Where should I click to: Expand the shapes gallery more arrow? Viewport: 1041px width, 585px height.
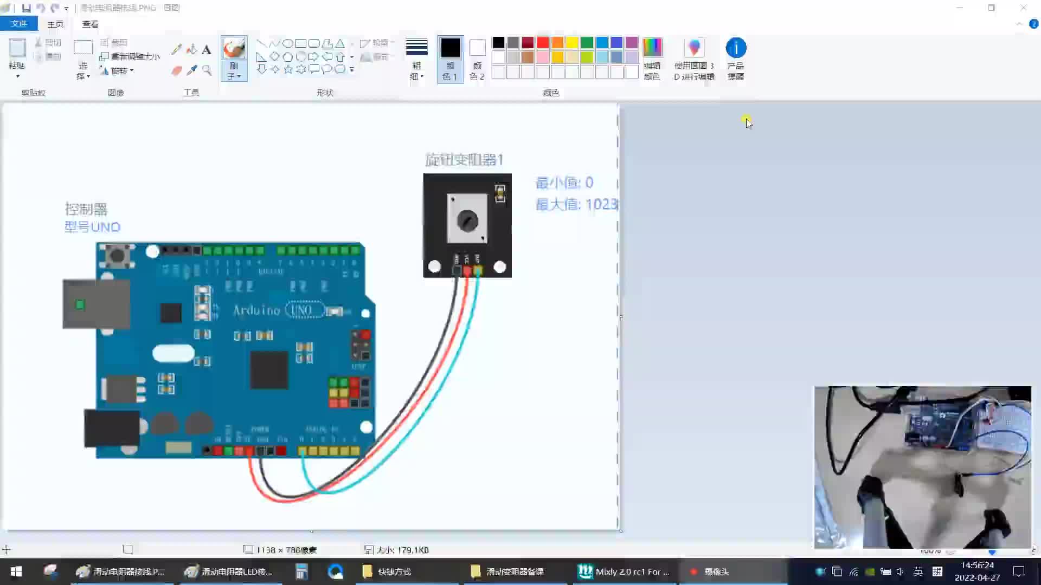coord(352,69)
